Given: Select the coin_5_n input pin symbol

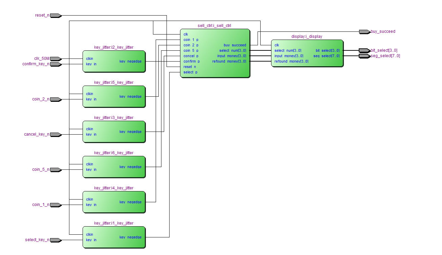Looking at the screenshot, I should click(56, 170).
